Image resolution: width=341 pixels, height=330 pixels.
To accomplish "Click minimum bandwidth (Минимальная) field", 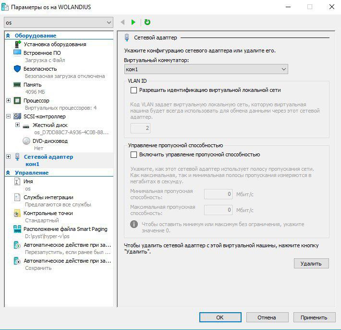I will pyautogui.click(x=218, y=194).
